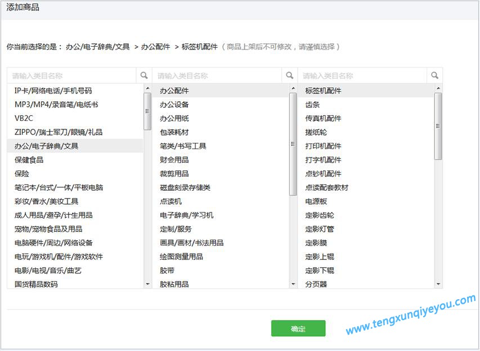Screen dimensions: 480x351
Task: Select item 齿条 in third column
Action: (366, 105)
